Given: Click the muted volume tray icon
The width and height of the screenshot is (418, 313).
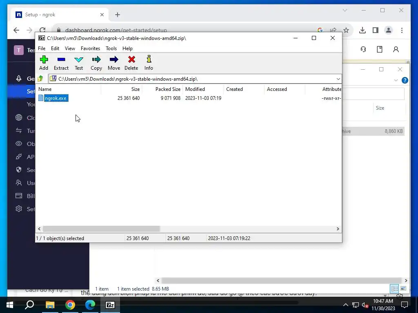Looking at the screenshot, I should tap(365, 305).
